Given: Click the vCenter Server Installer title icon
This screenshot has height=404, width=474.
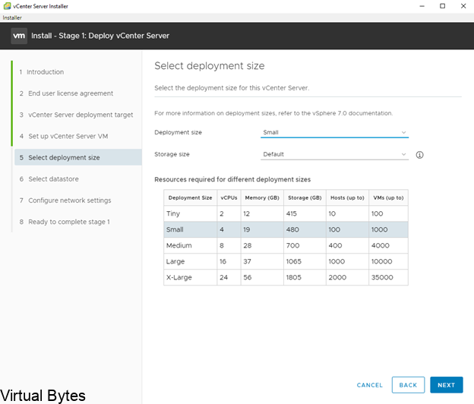Looking at the screenshot, I should pos(7,6).
